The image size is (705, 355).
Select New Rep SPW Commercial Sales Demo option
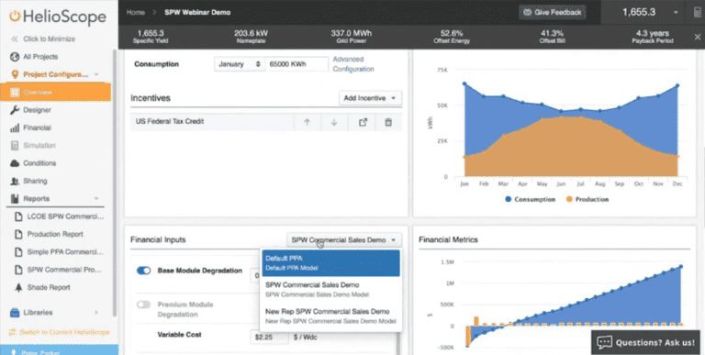330,316
